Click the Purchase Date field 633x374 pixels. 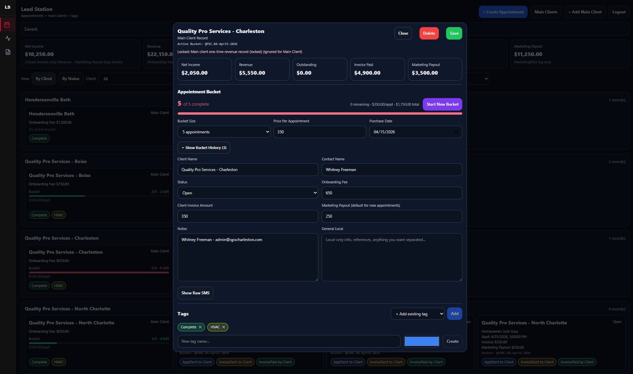[415, 132]
